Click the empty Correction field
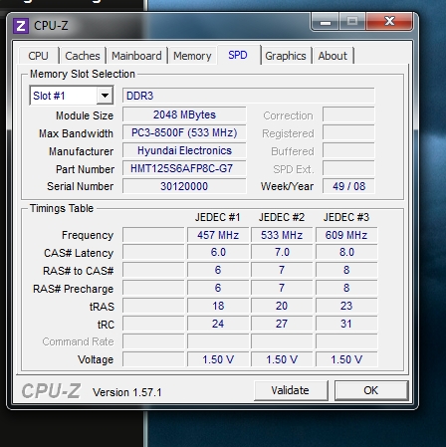Viewport: 446px width, 447px height. click(348, 114)
